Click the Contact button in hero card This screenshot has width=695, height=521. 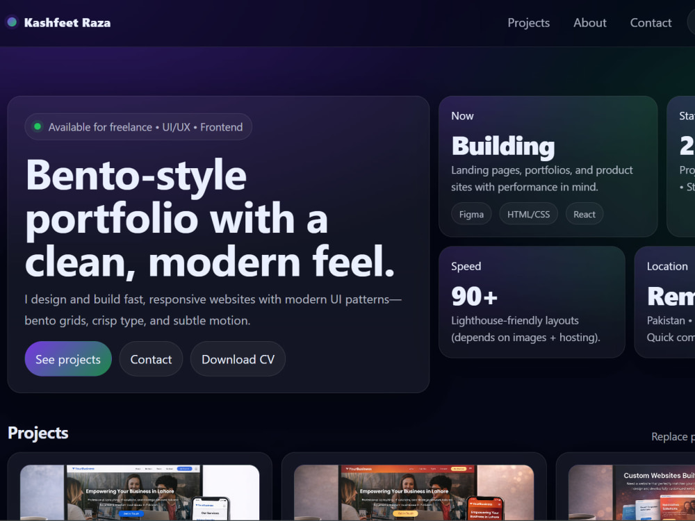pyautogui.click(x=151, y=359)
